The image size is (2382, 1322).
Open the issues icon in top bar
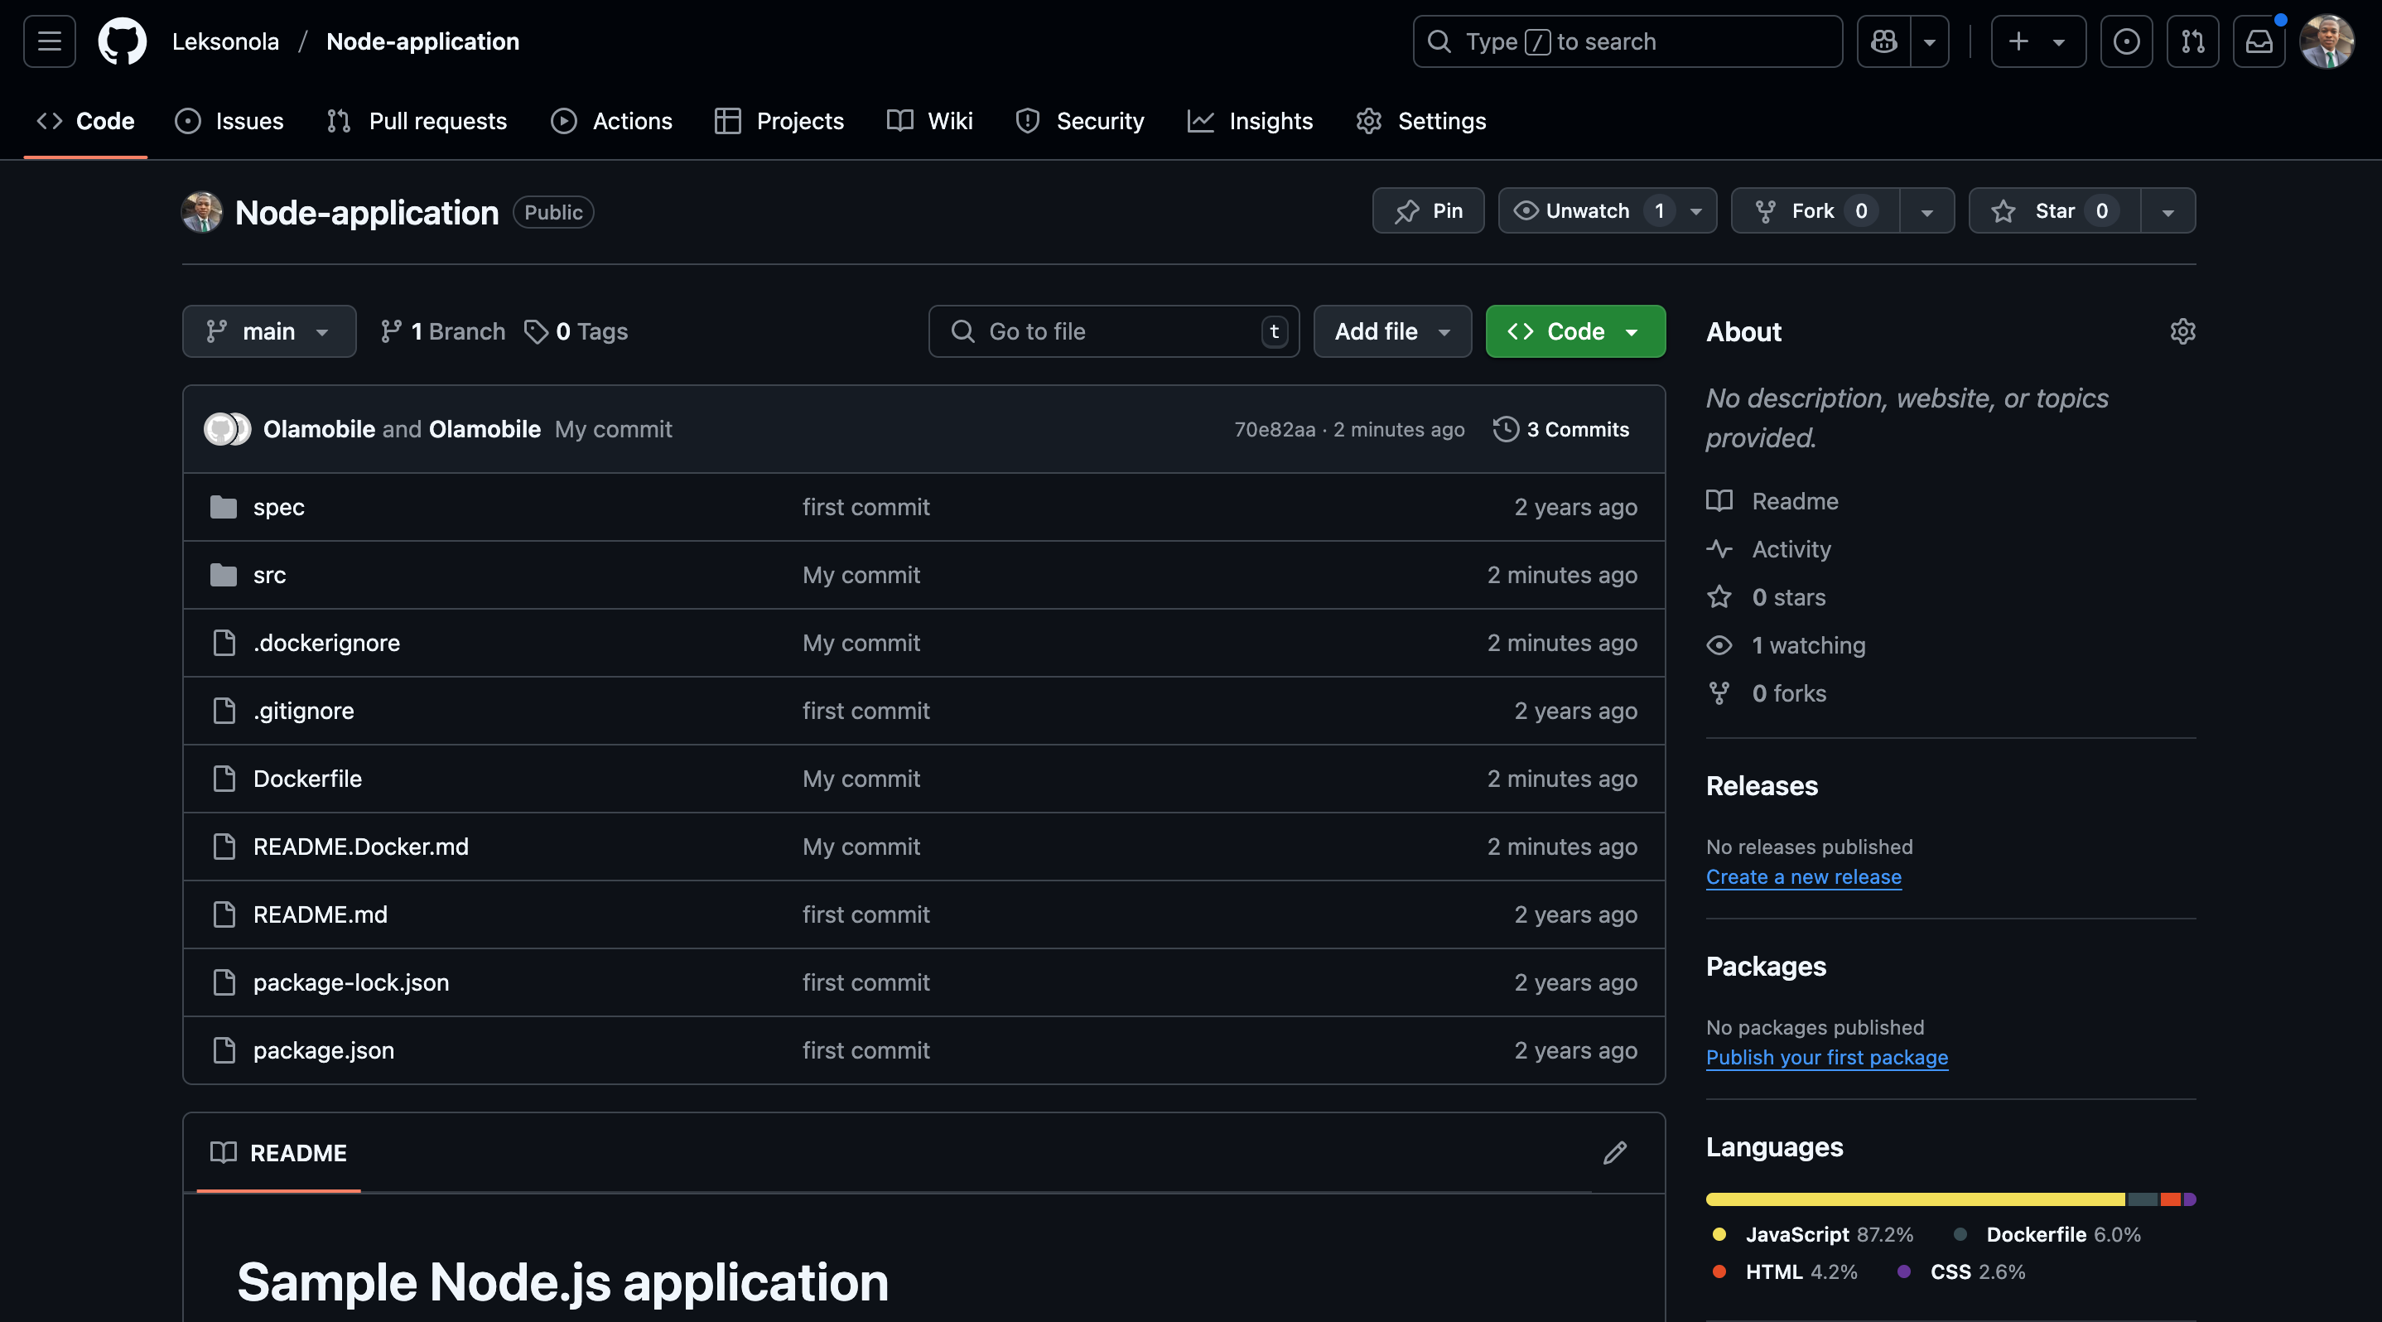(x=2126, y=41)
